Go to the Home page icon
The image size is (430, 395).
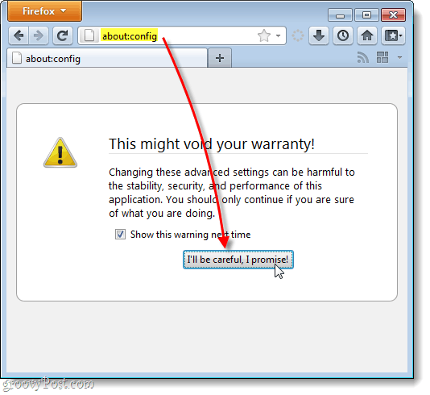coord(367,35)
